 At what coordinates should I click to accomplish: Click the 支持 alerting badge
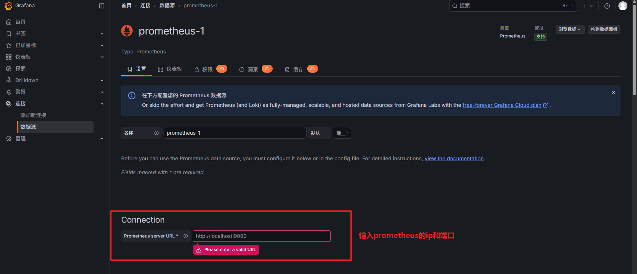click(541, 36)
